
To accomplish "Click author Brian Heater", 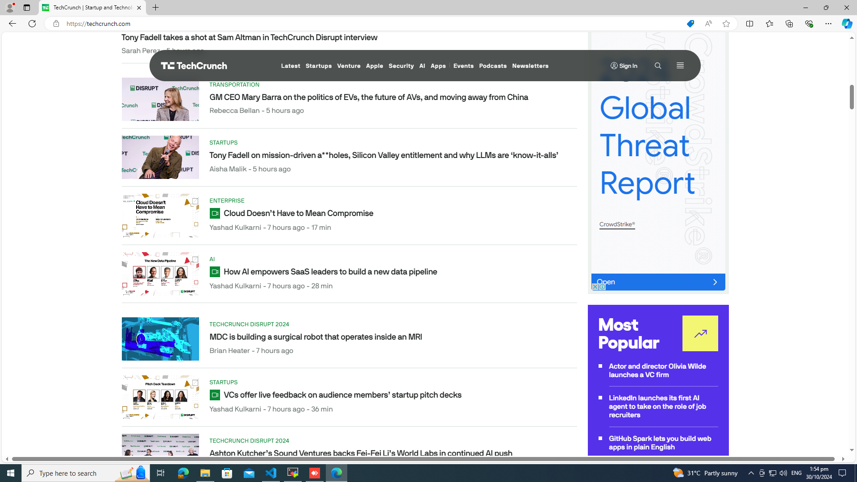I will (x=229, y=351).
